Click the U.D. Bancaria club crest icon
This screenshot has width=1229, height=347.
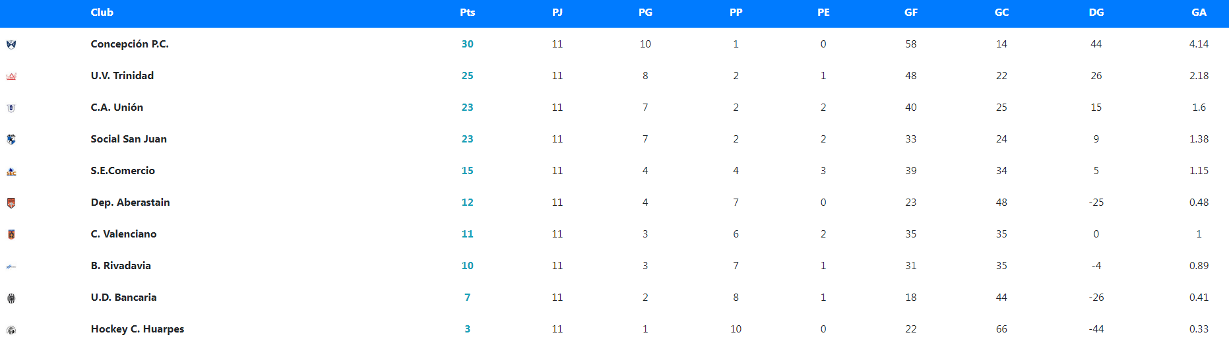tap(11, 298)
